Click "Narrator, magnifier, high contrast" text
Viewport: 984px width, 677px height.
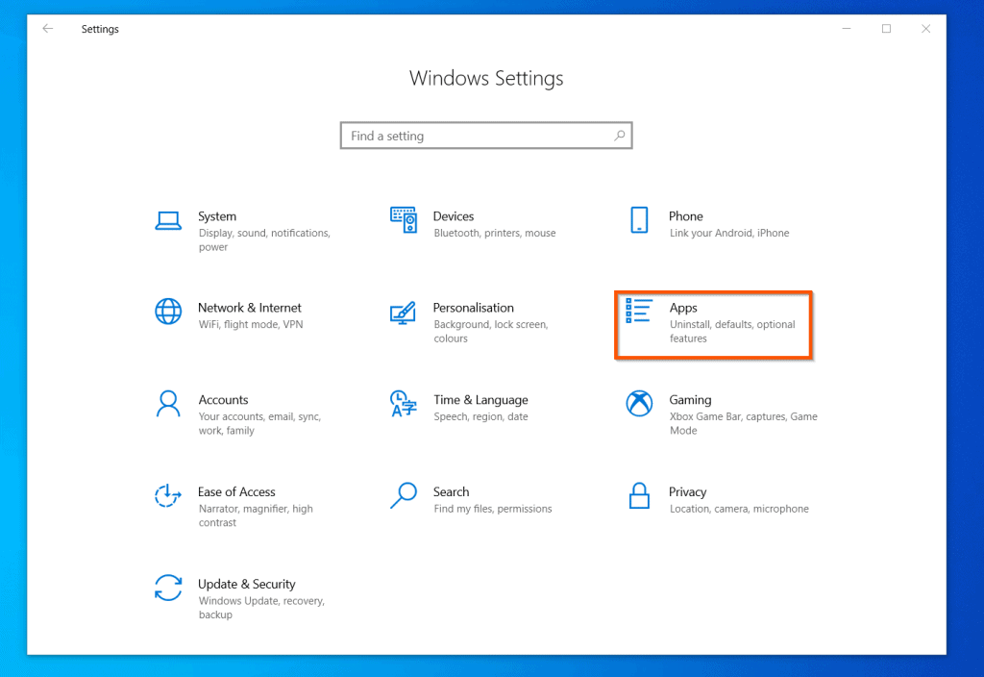point(256,515)
